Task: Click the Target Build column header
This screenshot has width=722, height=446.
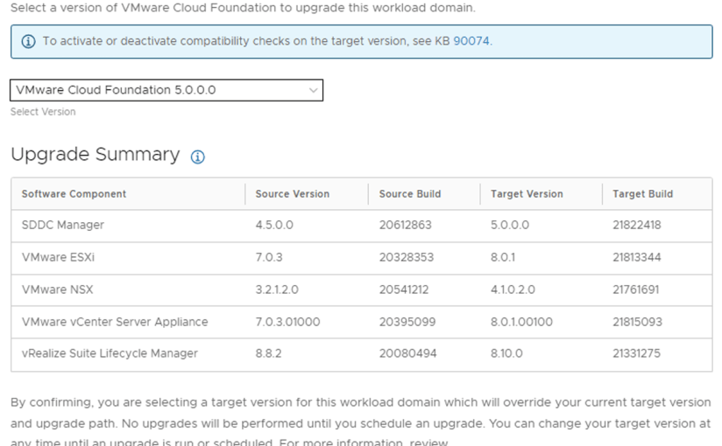Action: [642, 194]
